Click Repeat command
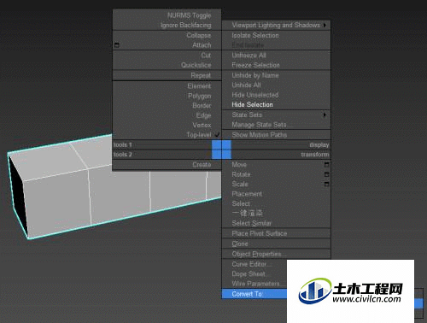The image size is (427, 323). 201,75
